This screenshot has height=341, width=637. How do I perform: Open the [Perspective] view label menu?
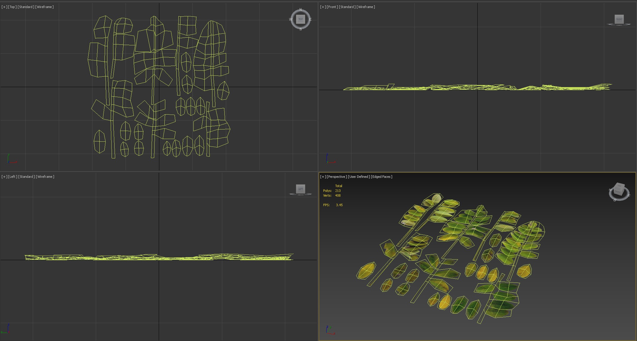coord(337,177)
